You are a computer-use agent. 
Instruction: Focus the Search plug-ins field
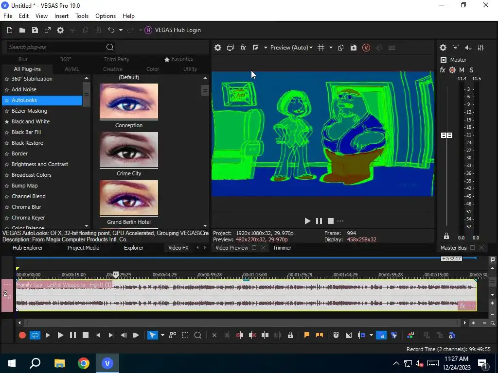pos(56,47)
